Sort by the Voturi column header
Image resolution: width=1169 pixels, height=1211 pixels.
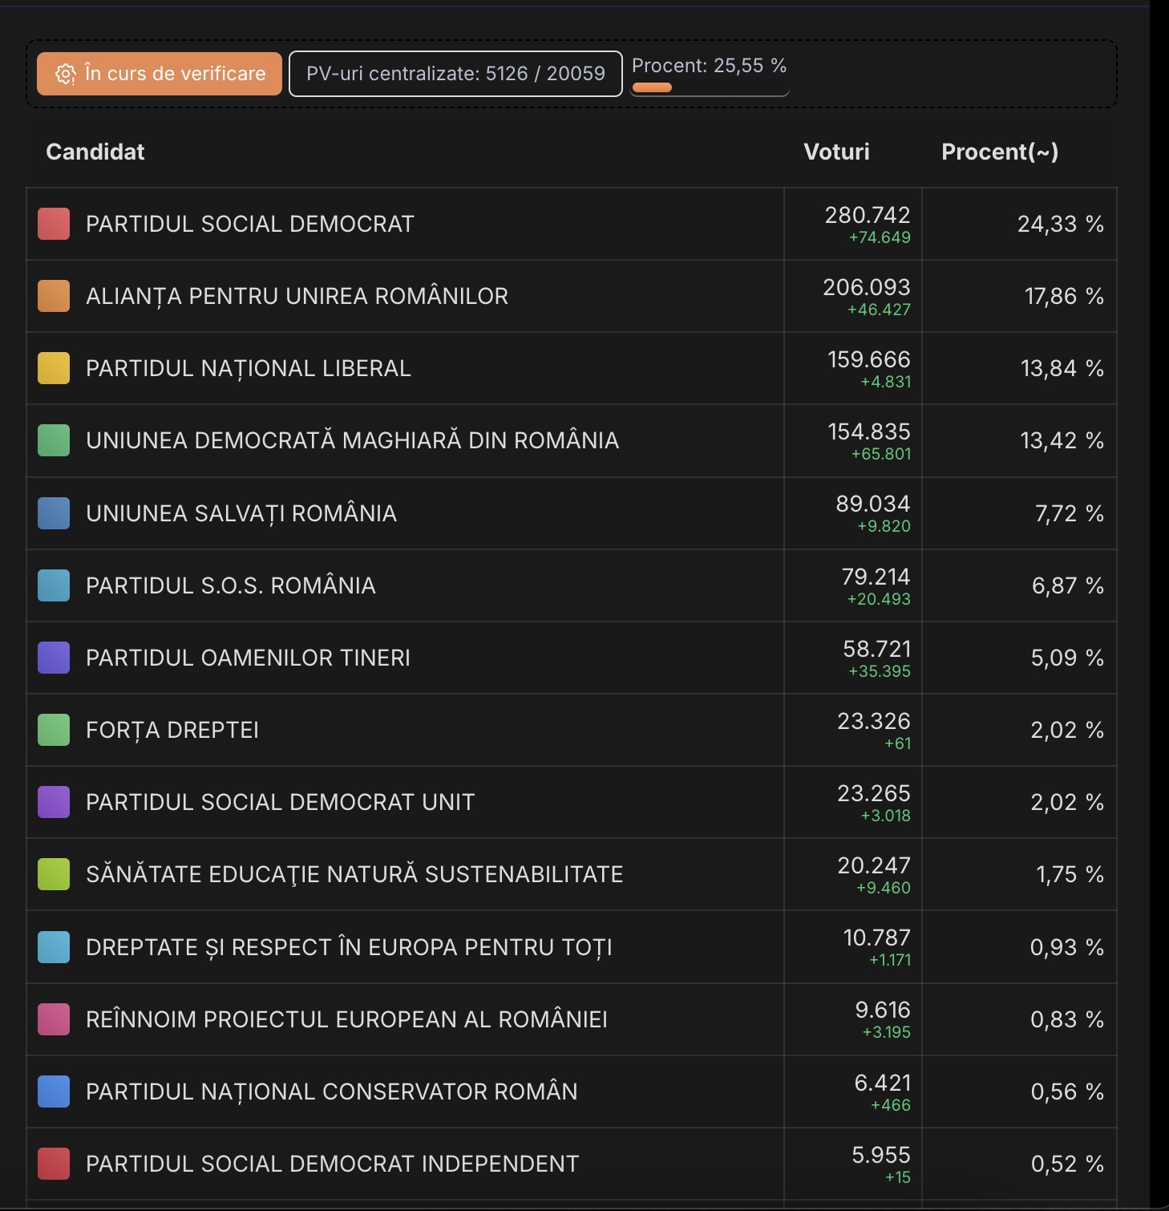[836, 152]
